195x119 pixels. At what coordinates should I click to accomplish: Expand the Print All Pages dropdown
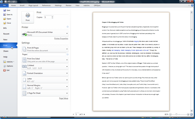(x=45, y=49)
